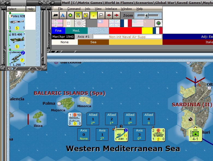Click the green dot above Potez 631
Viewport: 213px width, 161px height.
pyautogui.click(x=10, y=13)
